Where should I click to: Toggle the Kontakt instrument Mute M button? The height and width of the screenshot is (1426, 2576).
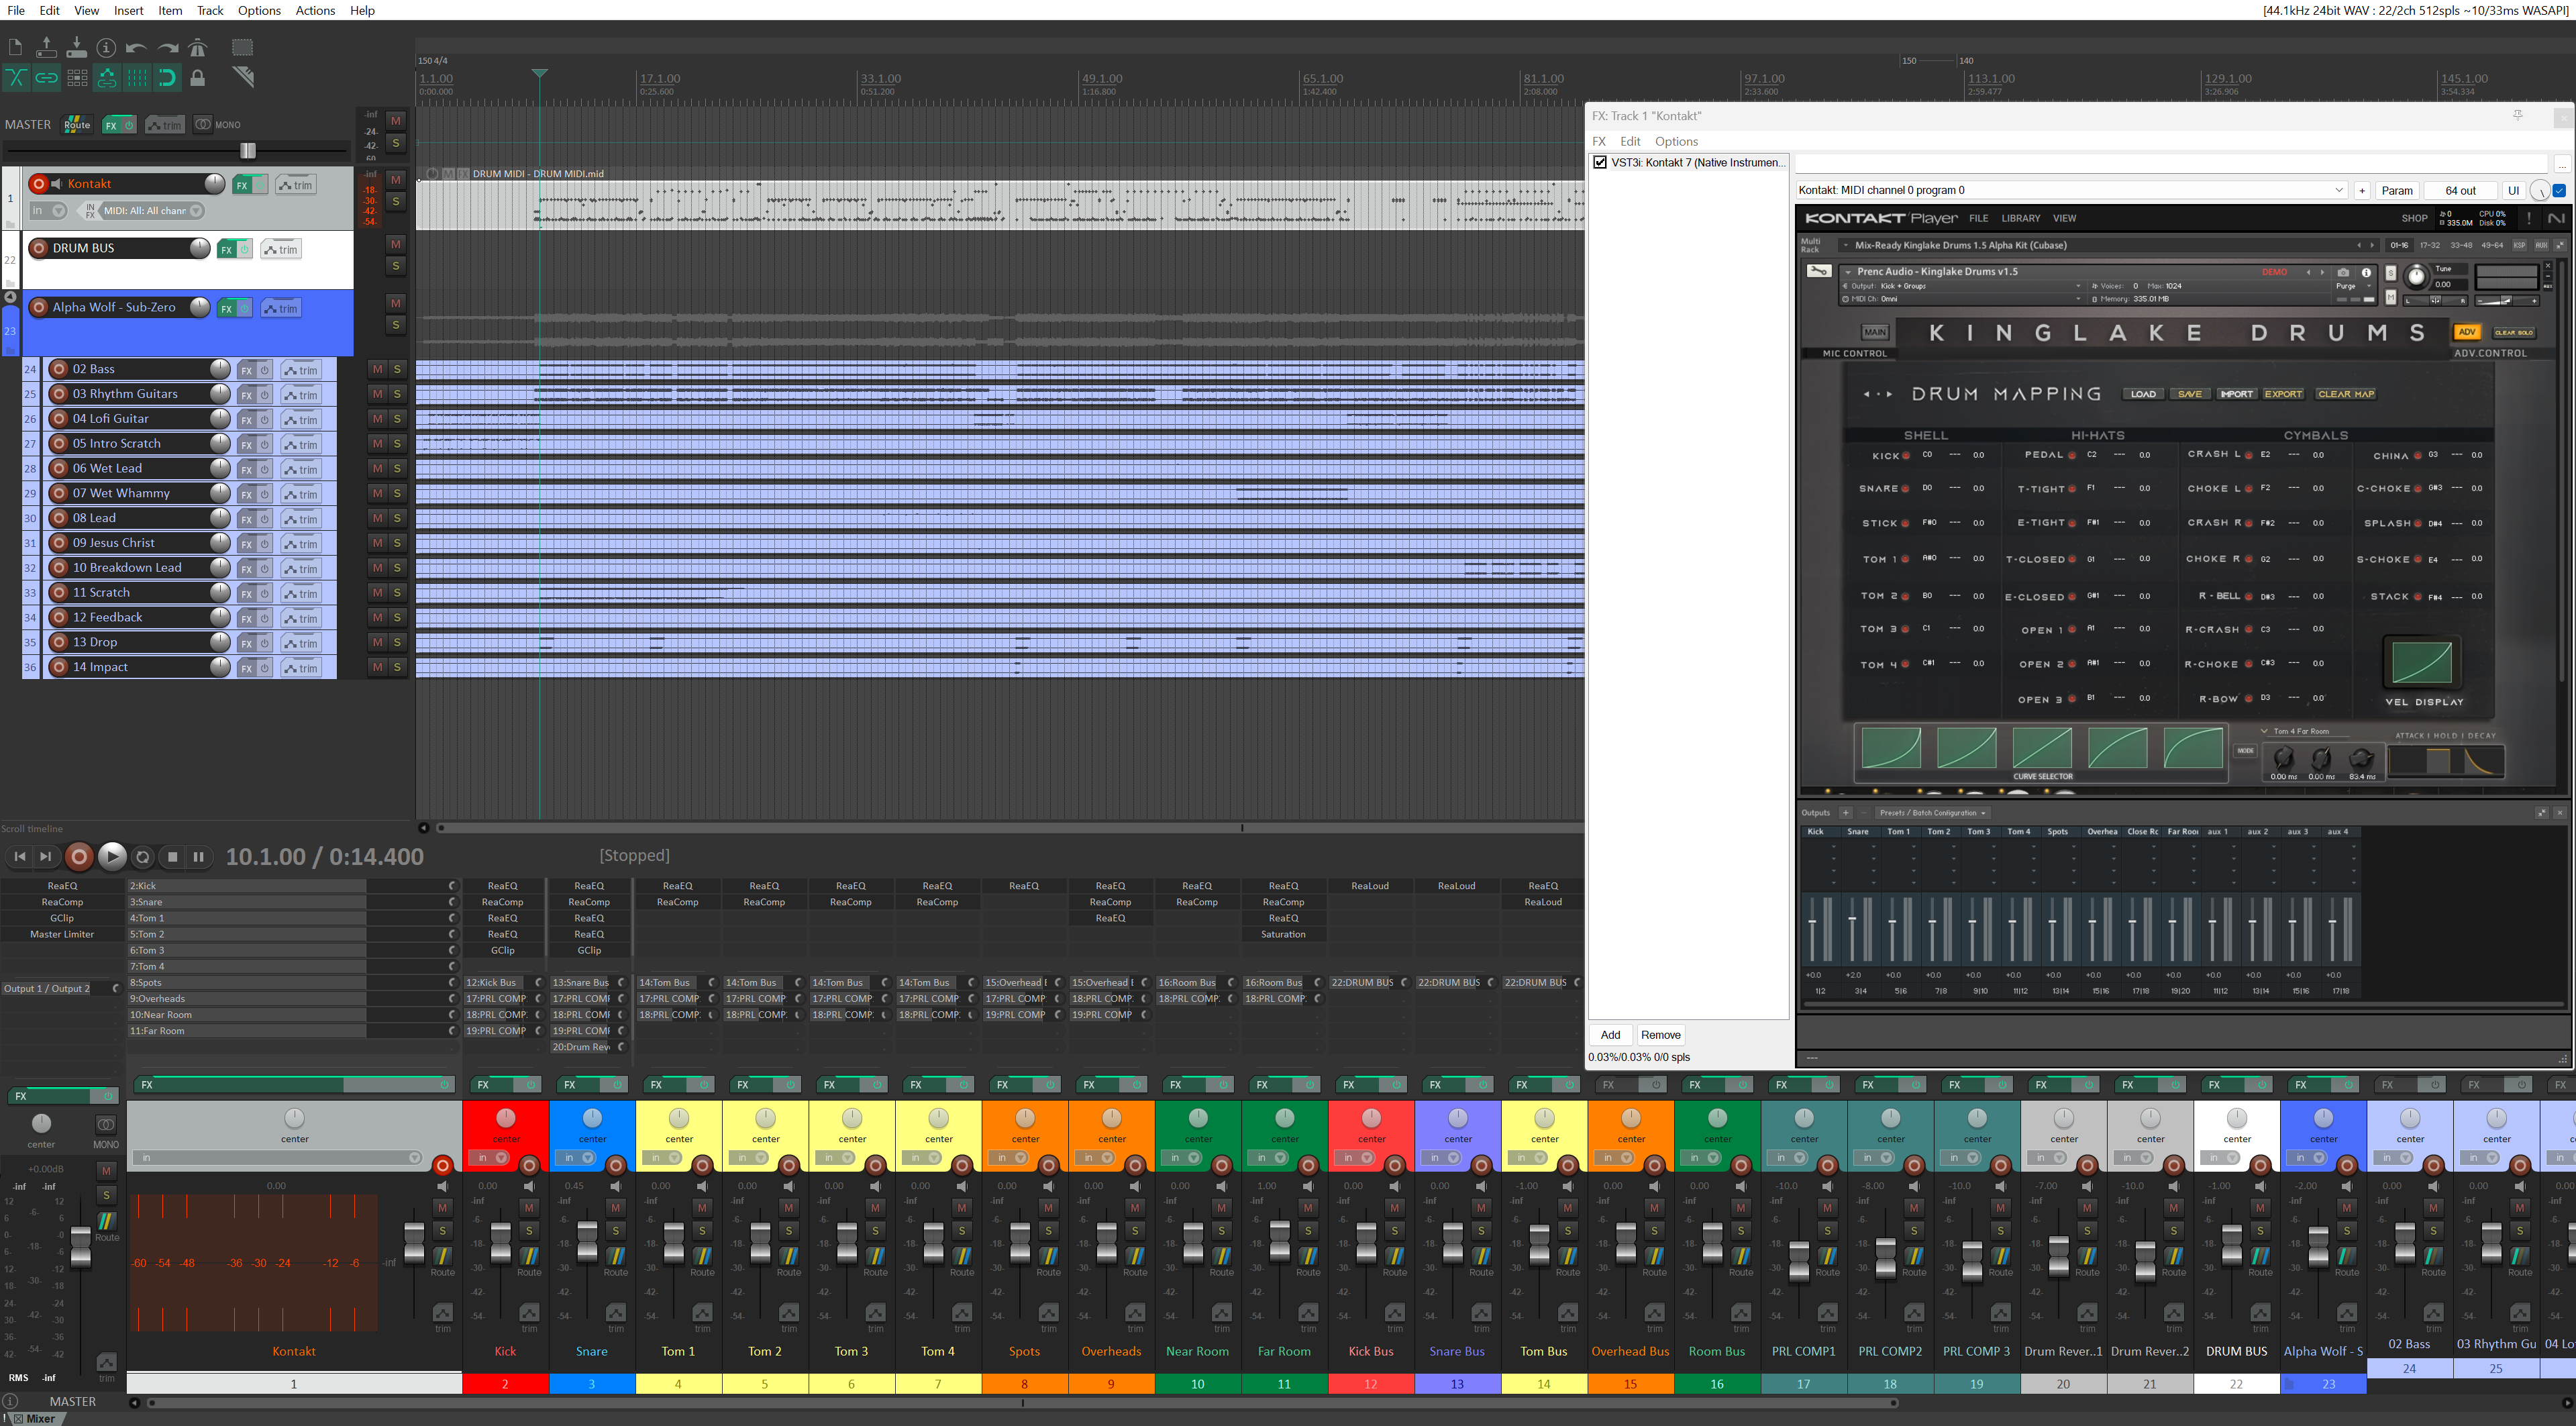(x=2391, y=297)
